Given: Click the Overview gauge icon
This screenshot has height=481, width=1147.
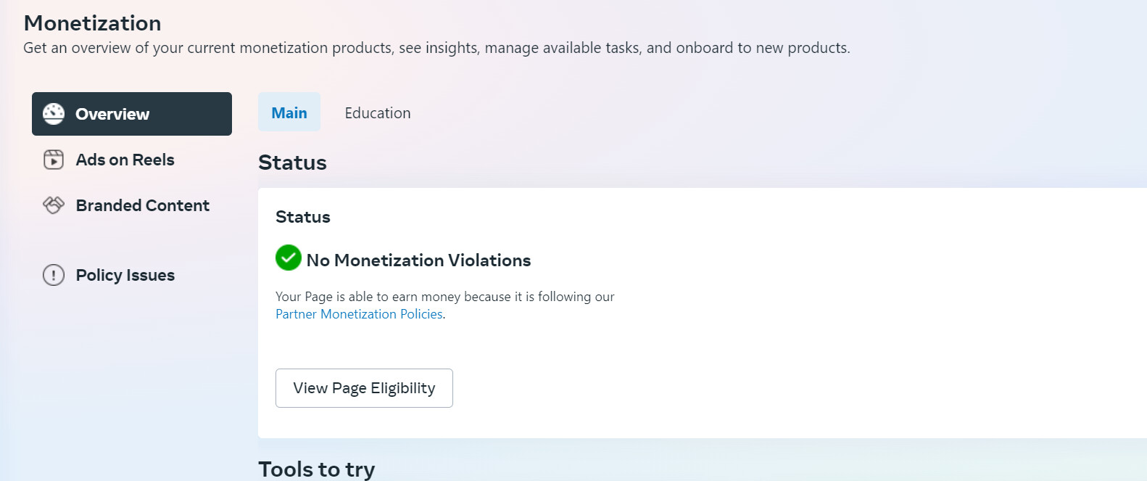Looking at the screenshot, I should coord(54,114).
